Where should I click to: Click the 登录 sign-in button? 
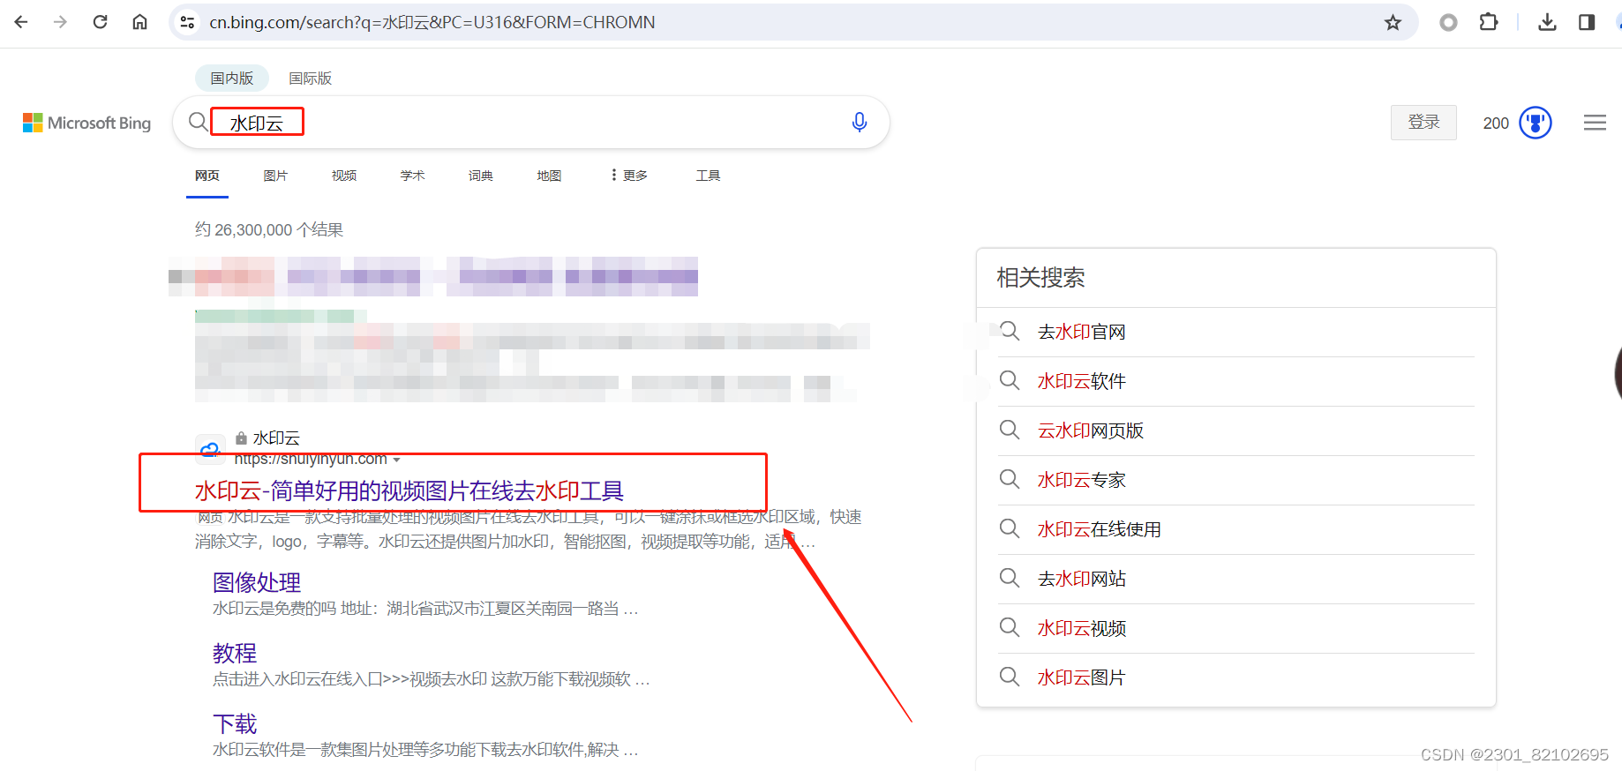point(1423,123)
